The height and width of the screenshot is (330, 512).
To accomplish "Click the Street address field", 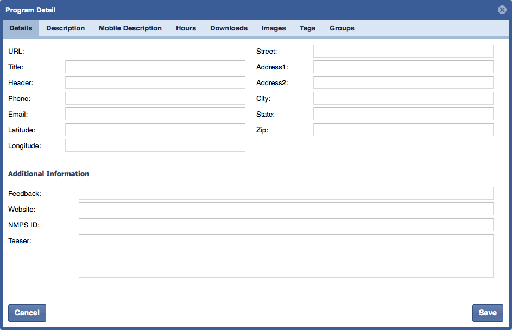I will tap(403, 51).
